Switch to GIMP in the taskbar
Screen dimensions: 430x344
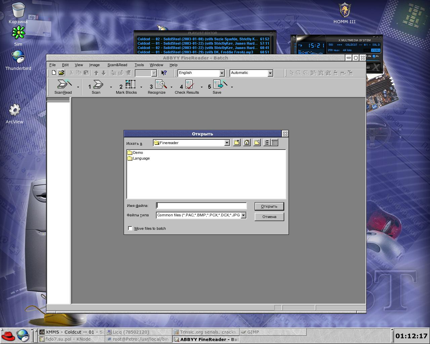click(253, 332)
